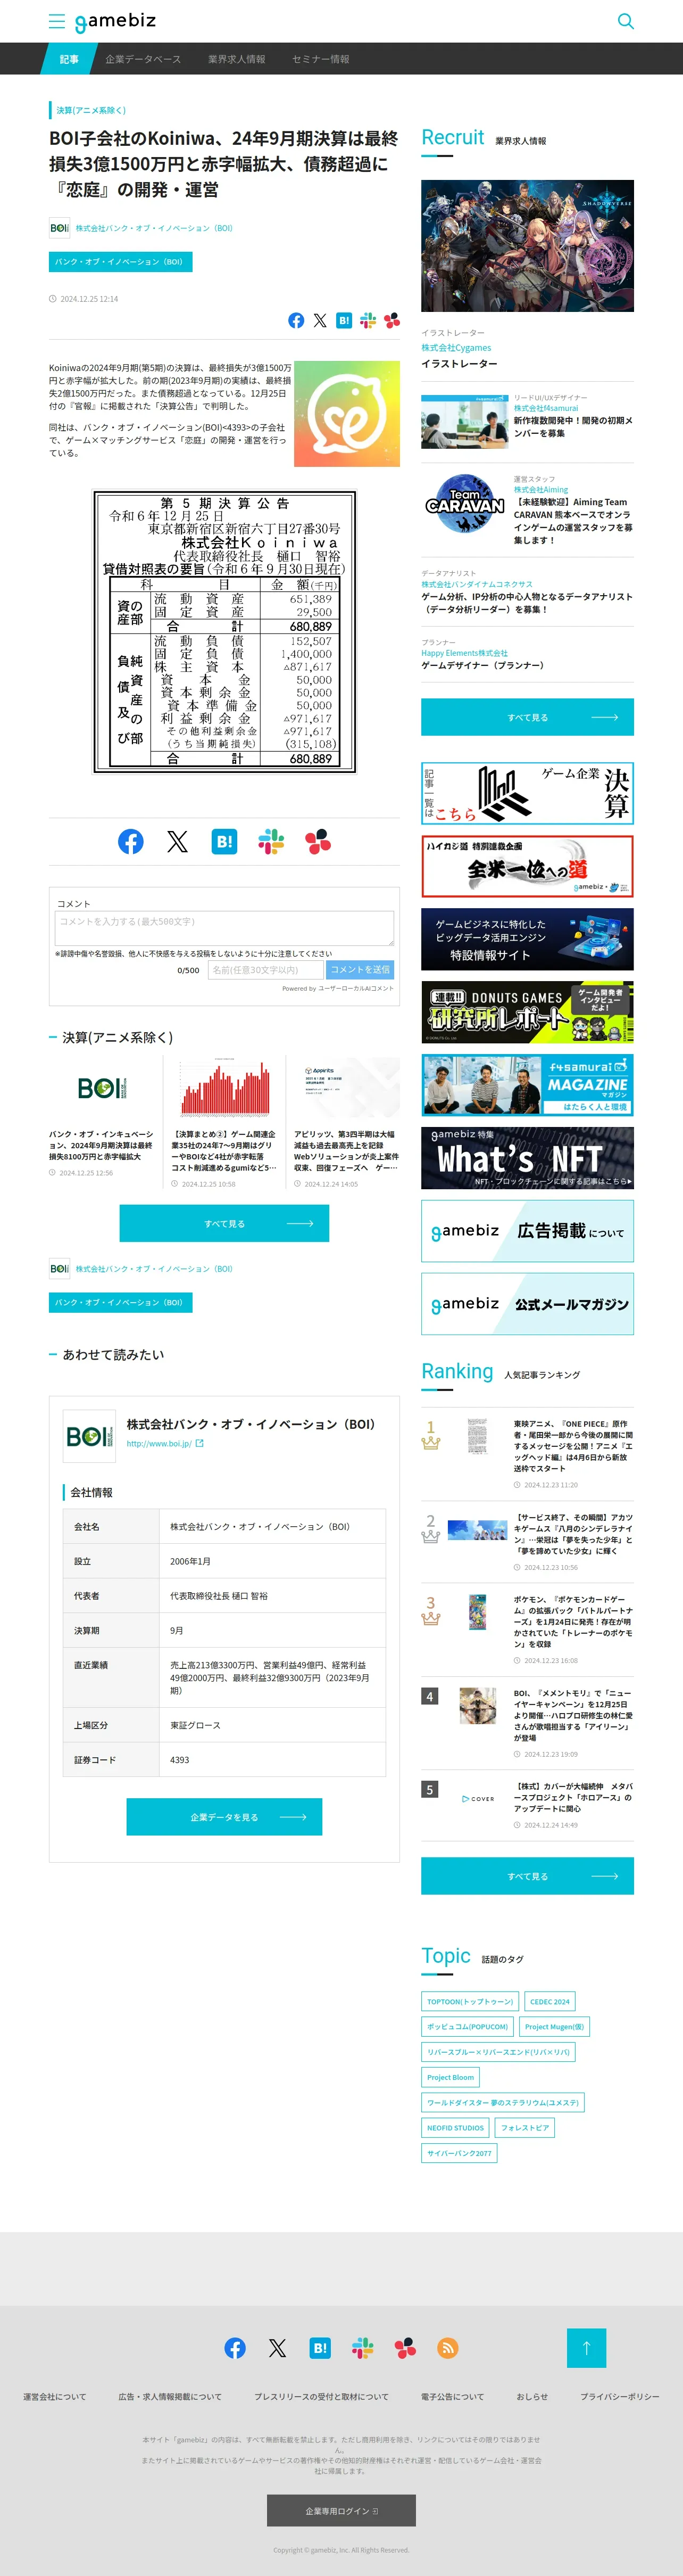683x2576 pixels.
Task: Open footer X icon
Action: coord(278,2347)
